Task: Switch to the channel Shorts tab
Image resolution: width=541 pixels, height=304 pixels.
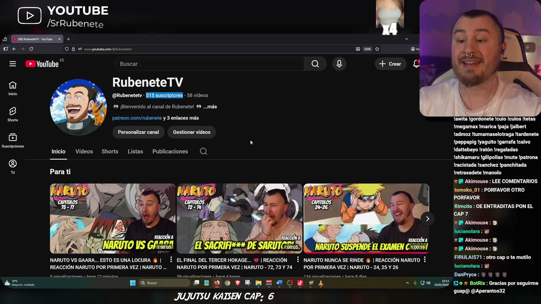Action: click(110, 151)
